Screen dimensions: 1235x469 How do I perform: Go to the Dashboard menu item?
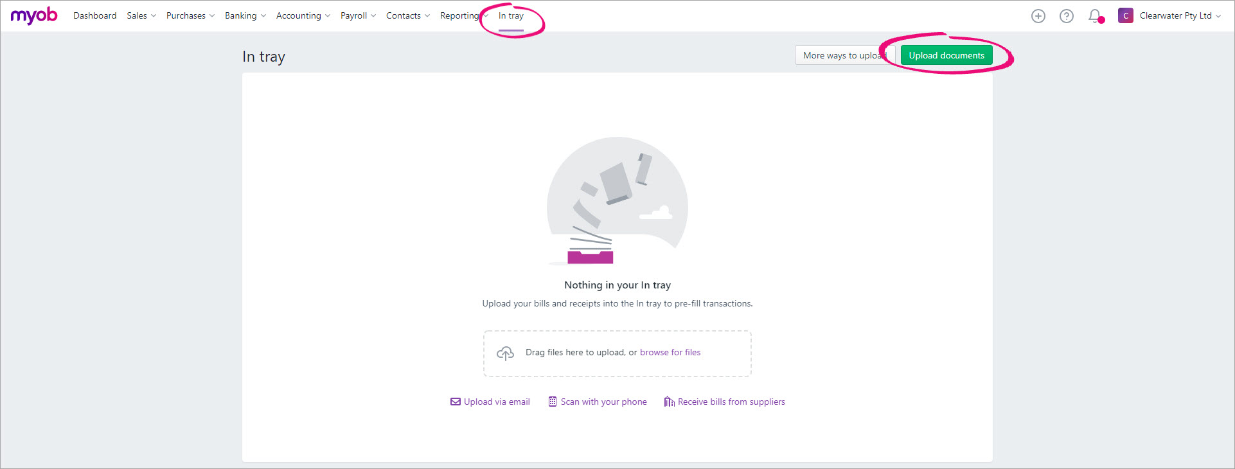coord(95,16)
